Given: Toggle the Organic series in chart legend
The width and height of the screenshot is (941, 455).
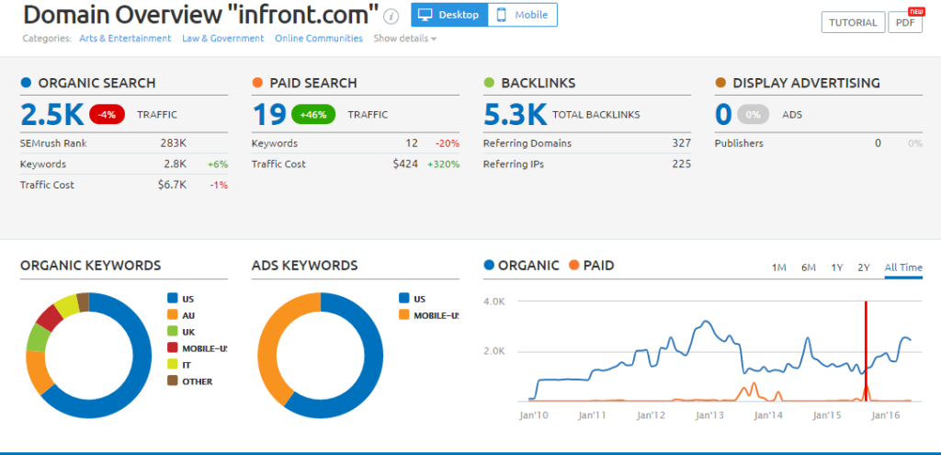Looking at the screenshot, I should [x=521, y=266].
